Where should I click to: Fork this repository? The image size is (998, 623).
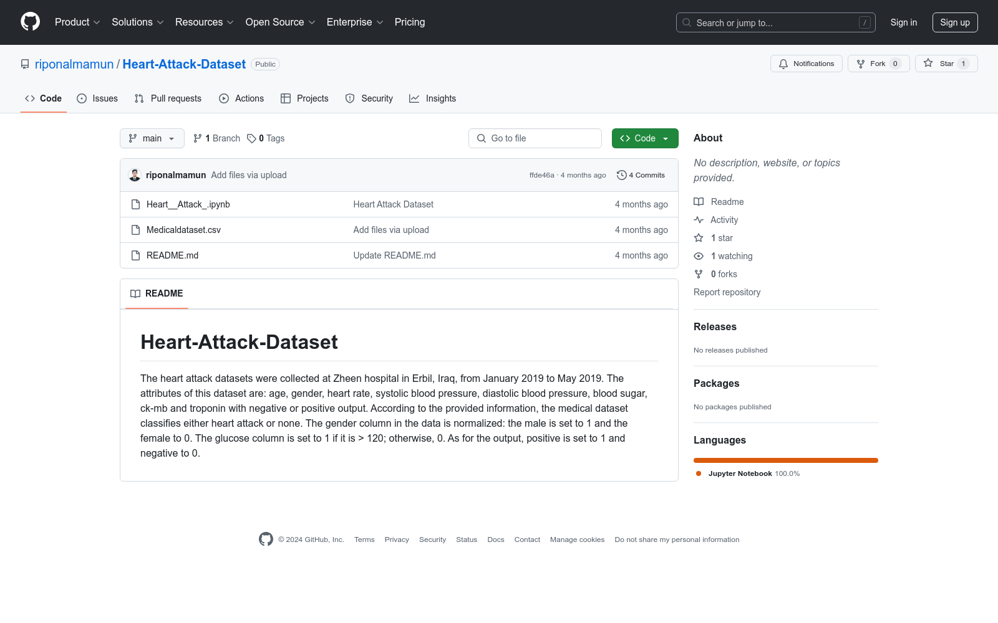coord(878,64)
